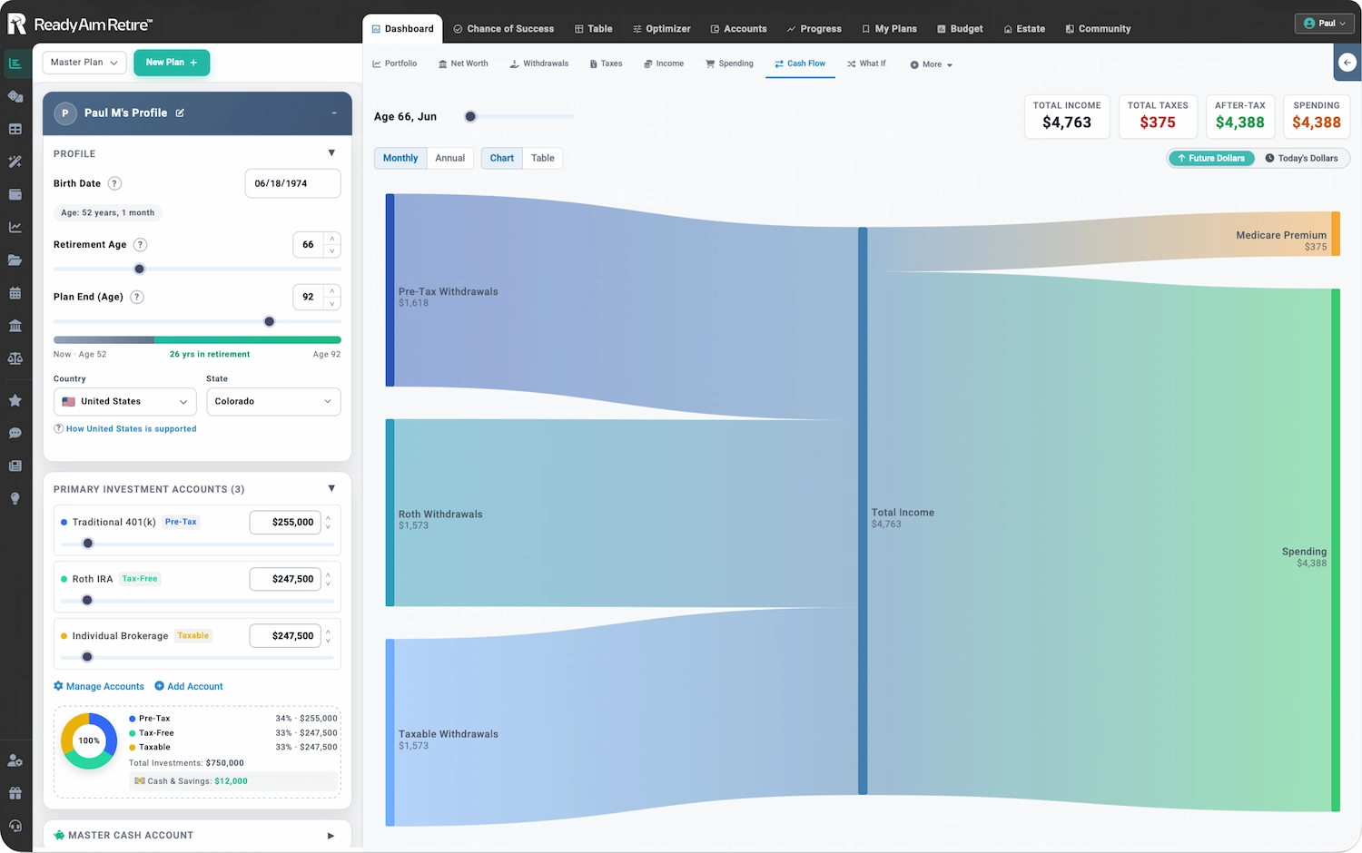Select the Table view toggle beside Chart
This screenshot has height=853, width=1362.
[x=543, y=158]
